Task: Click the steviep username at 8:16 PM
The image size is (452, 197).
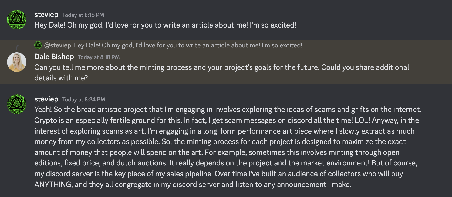Action: coord(46,15)
